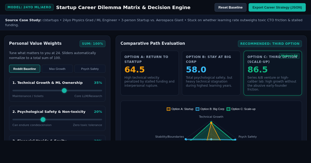Click the Zero toxic tolerance label

88,125
